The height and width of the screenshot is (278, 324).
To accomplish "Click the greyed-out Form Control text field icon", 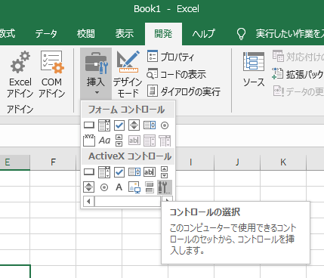I will [134, 141].
